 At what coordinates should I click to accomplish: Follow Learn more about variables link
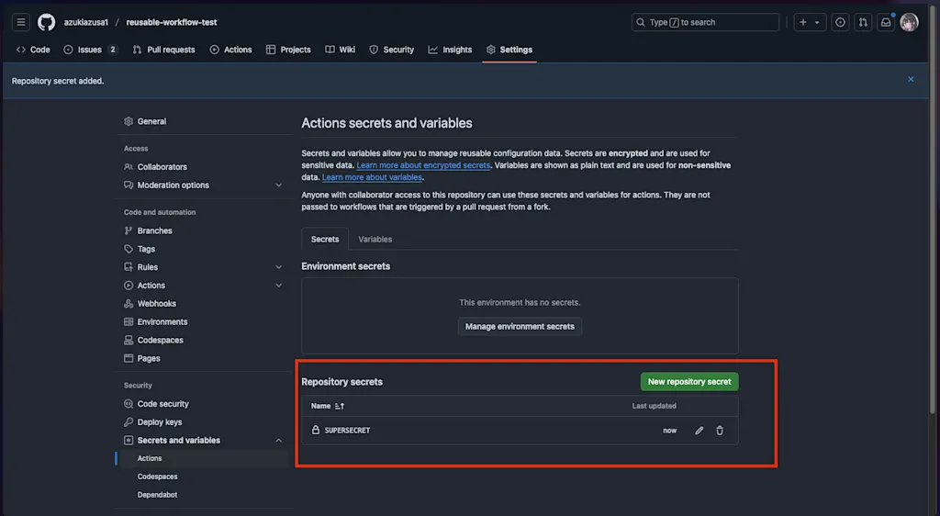[373, 177]
